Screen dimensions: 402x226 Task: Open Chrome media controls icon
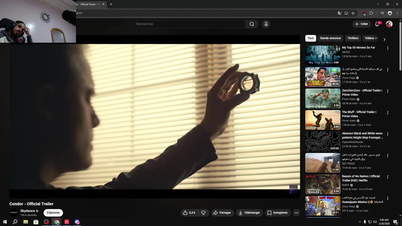click(x=382, y=13)
